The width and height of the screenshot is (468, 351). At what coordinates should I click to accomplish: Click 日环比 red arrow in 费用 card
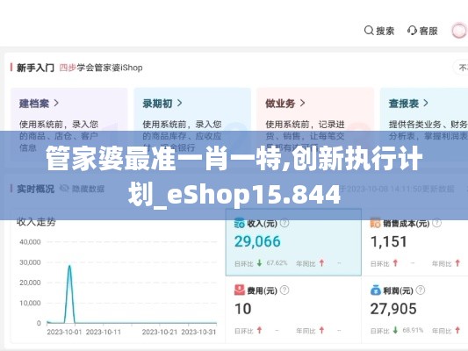(260, 331)
